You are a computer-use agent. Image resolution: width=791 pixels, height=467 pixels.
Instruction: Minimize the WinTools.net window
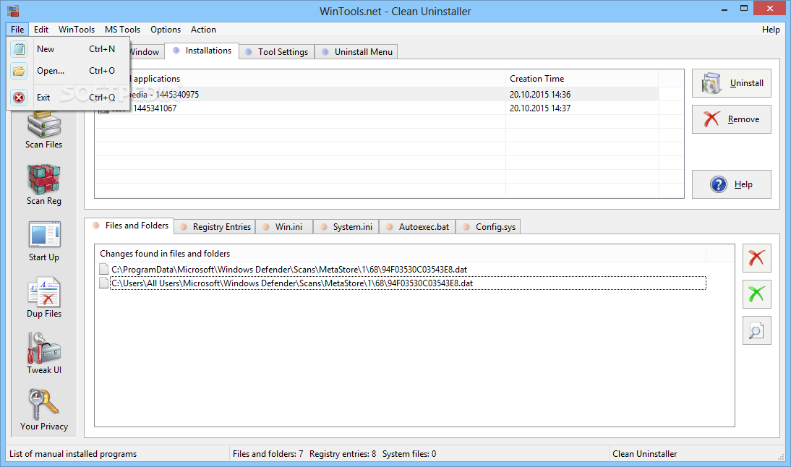click(724, 9)
